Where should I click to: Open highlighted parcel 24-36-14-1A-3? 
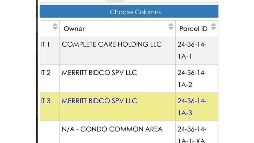192,107
